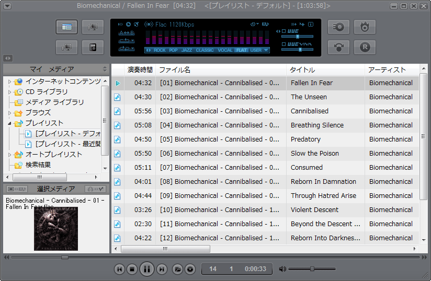Click the headphones preview button in 選択メディア

click(x=96, y=189)
